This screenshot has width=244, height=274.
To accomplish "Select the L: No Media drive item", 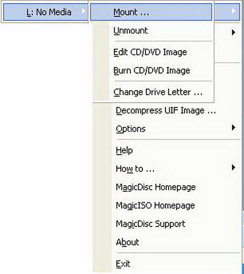I will pos(46,12).
